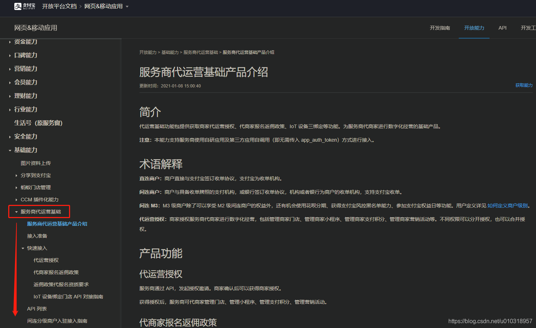Open CCM 插件化能力 section
The height and width of the screenshot is (328, 536).
(40, 200)
